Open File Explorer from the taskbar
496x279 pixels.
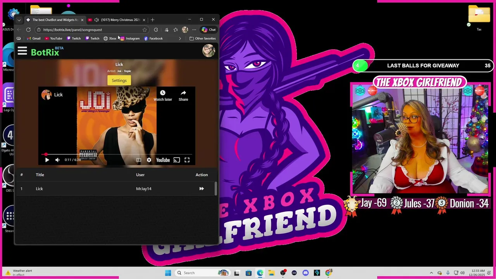pyautogui.click(x=271, y=273)
